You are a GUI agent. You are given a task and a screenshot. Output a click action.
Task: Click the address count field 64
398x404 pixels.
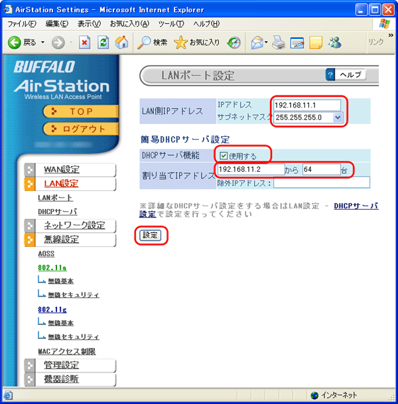click(322, 170)
